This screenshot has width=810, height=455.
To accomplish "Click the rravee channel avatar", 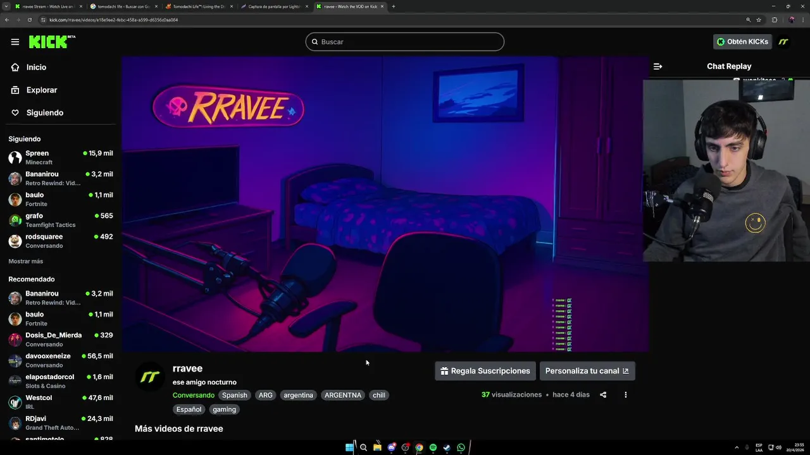I will point(150,377).
